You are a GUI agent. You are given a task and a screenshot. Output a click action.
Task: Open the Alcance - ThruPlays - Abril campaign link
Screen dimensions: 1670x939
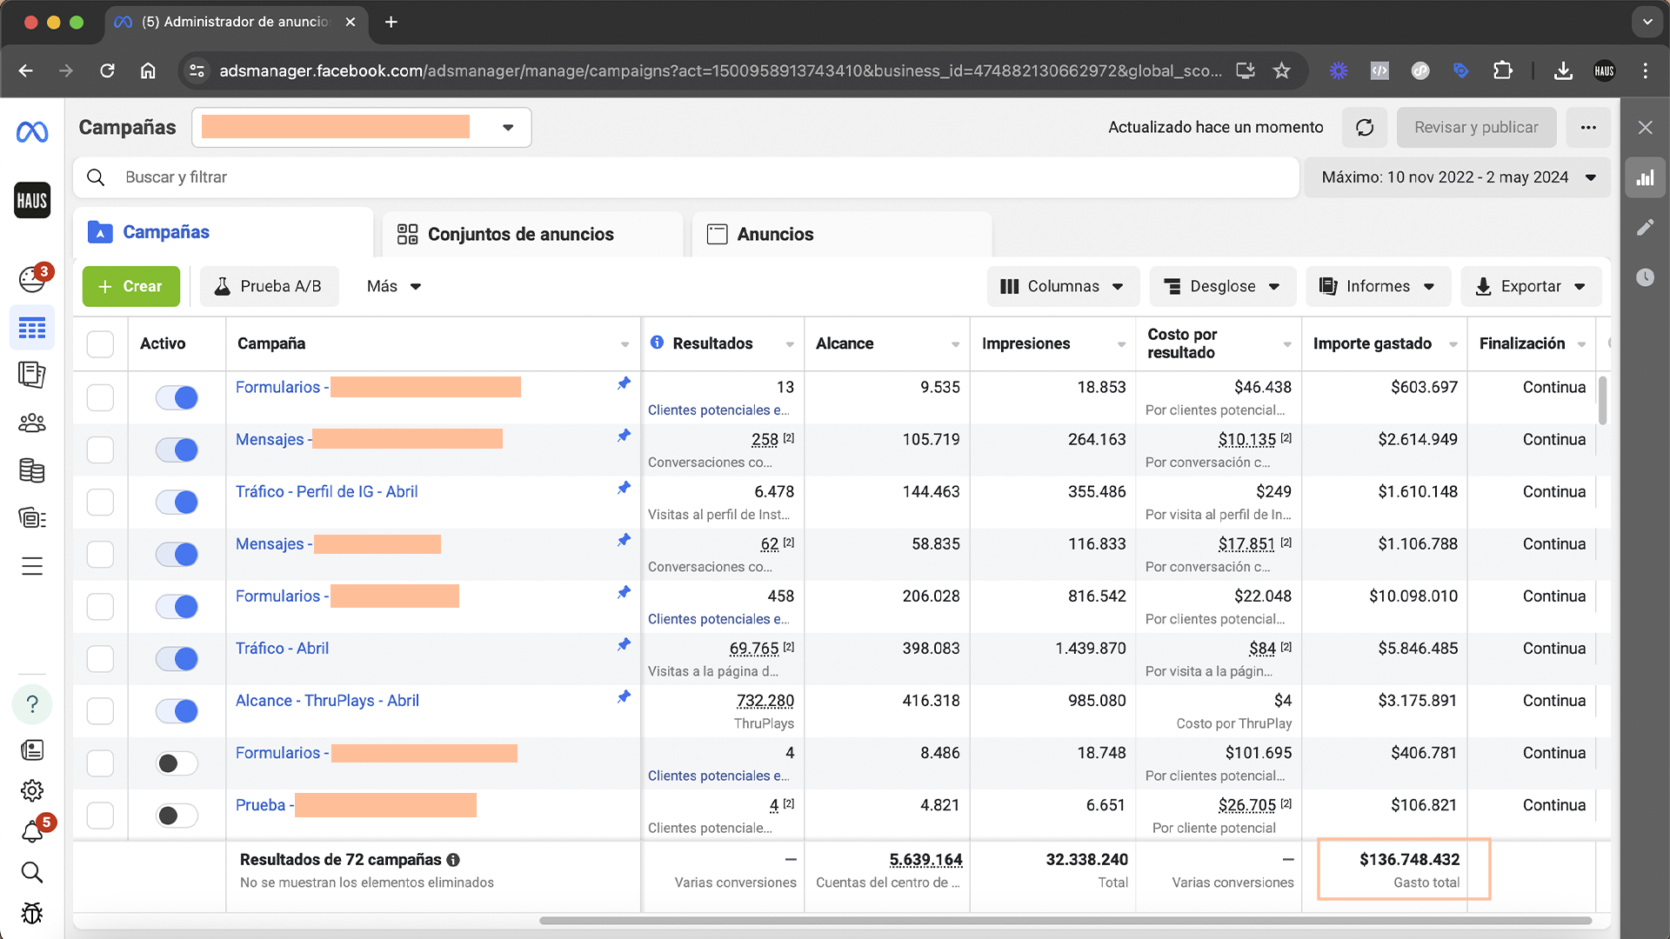pos(327,701)
